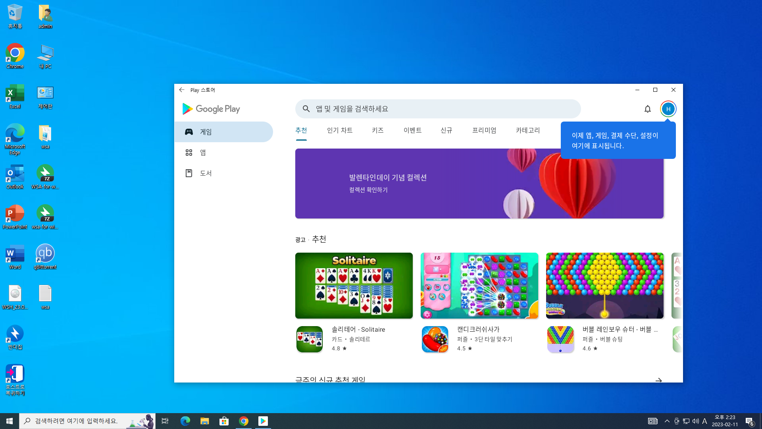Viewport: 762px width, 429px height.
Task: Click the 발렌타인데이 기념 컬렉션 banner
Action: (479, 184)
